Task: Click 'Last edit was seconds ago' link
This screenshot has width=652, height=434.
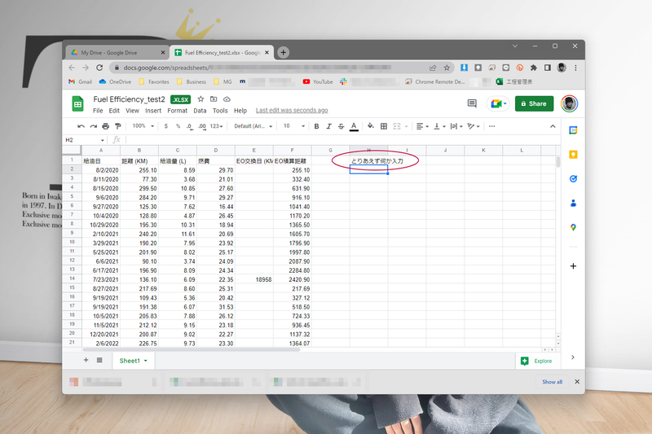Action: [292, 110]
